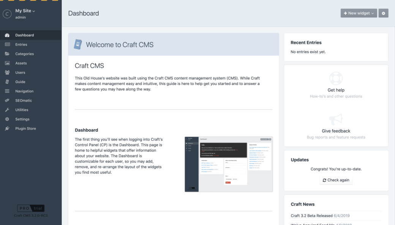Go to Entries section
This screenshot has height=225, width=395.
31,44
